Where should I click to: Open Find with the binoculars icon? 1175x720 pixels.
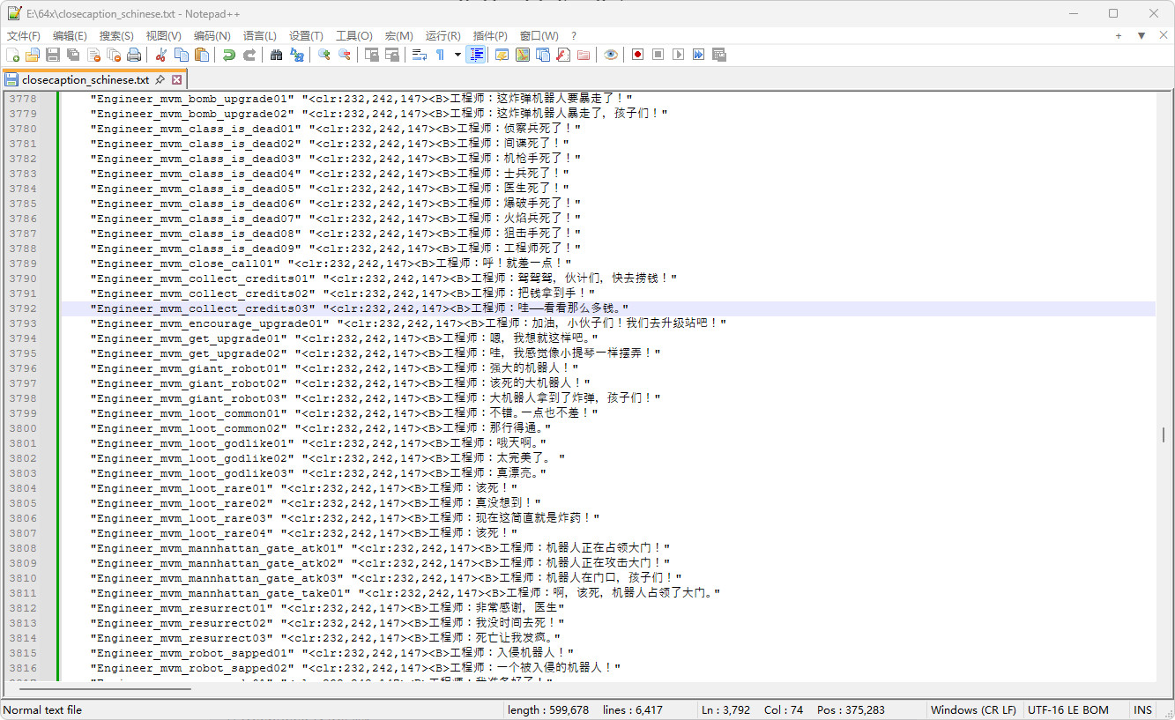click(x=276, y=55)
